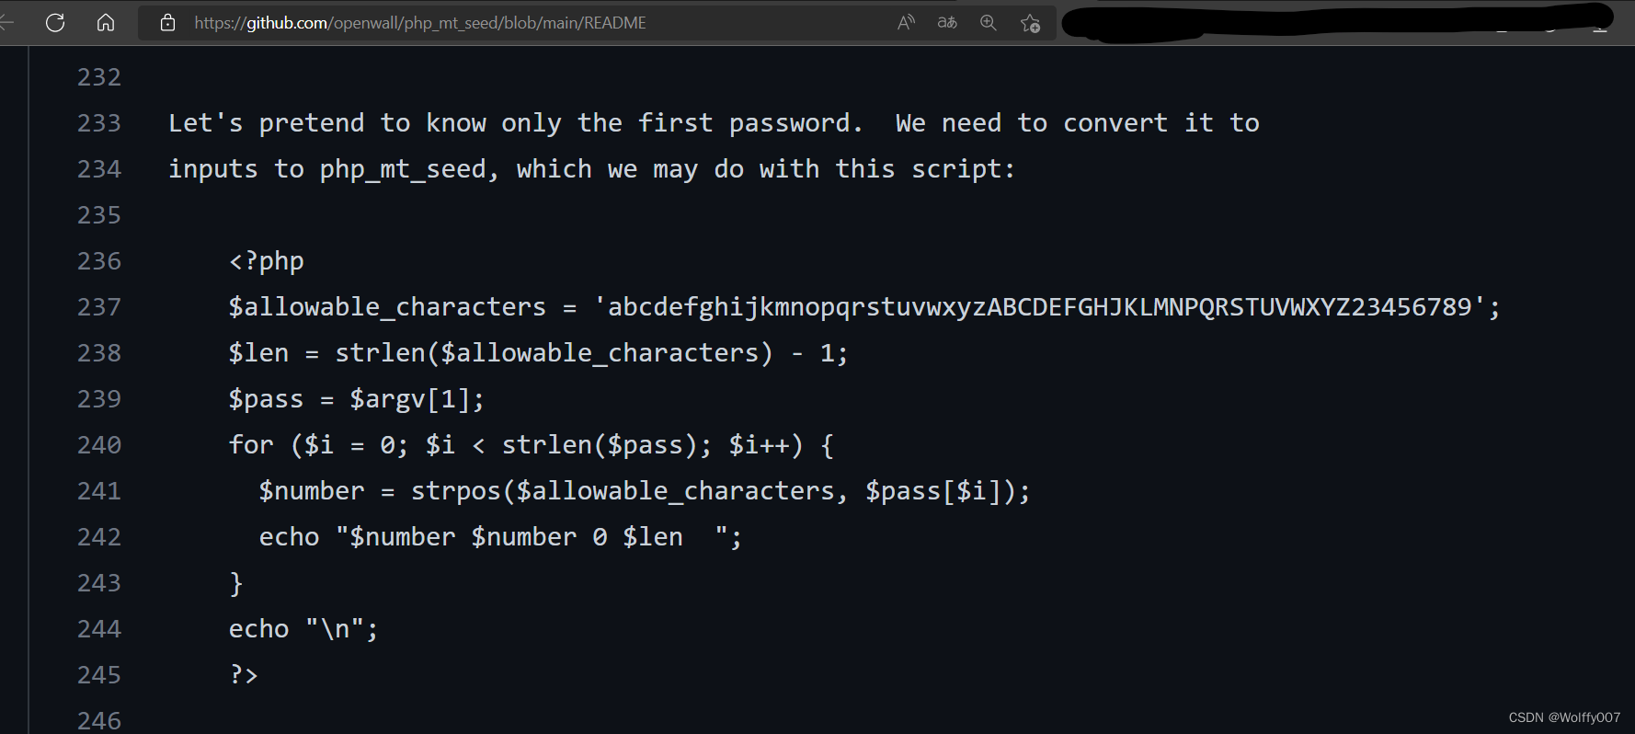Click line number 233 in the gutter

point(99,123)
